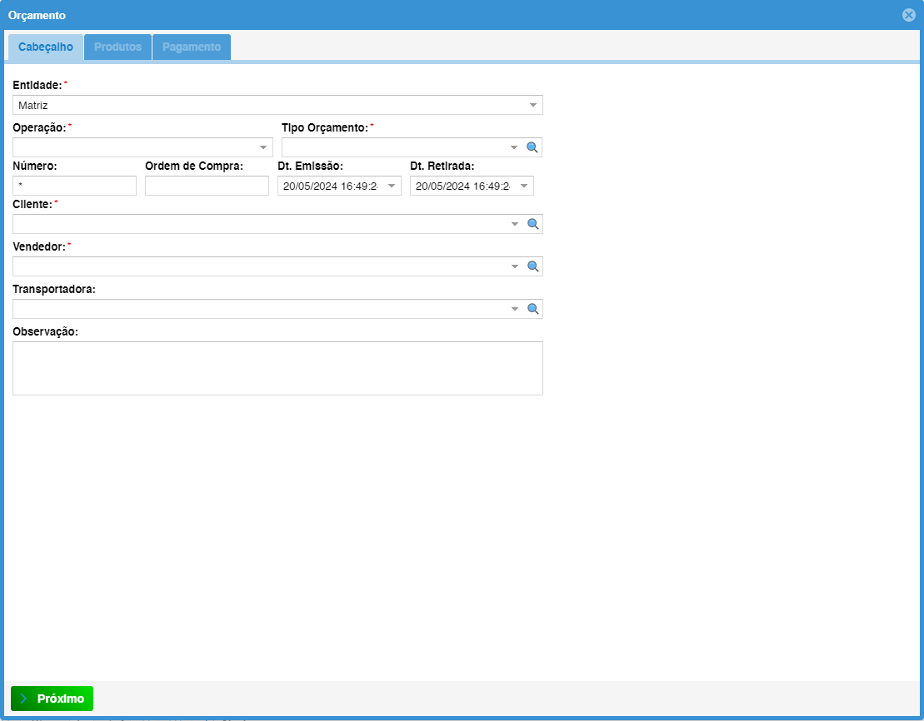Expand the Cliente dropdown arrow
Screen dimensions: 924x721
coord(514,224)
